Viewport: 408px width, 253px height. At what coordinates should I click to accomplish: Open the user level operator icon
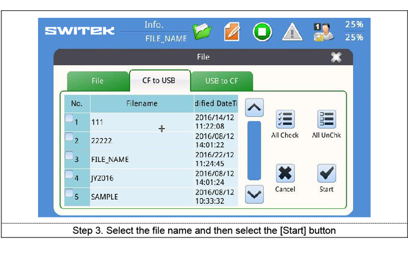point(324,32)
